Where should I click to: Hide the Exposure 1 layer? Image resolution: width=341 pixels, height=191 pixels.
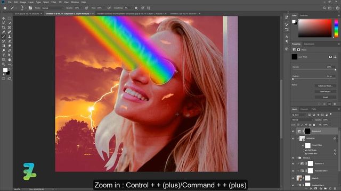293,164
